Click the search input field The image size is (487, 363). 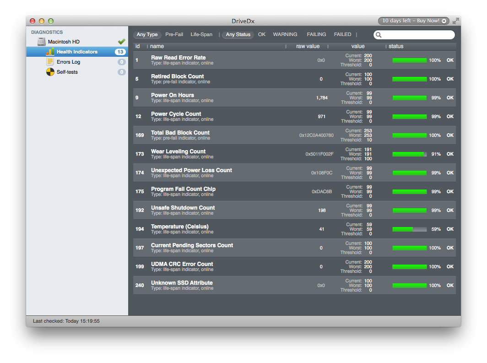coord(414,35)
